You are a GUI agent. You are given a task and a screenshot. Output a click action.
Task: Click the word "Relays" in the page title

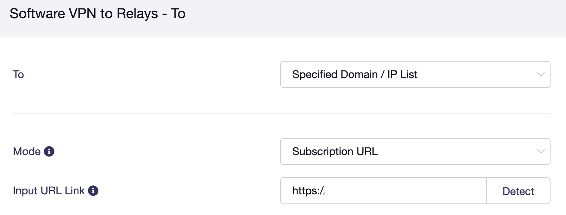(x=137, y=14)
